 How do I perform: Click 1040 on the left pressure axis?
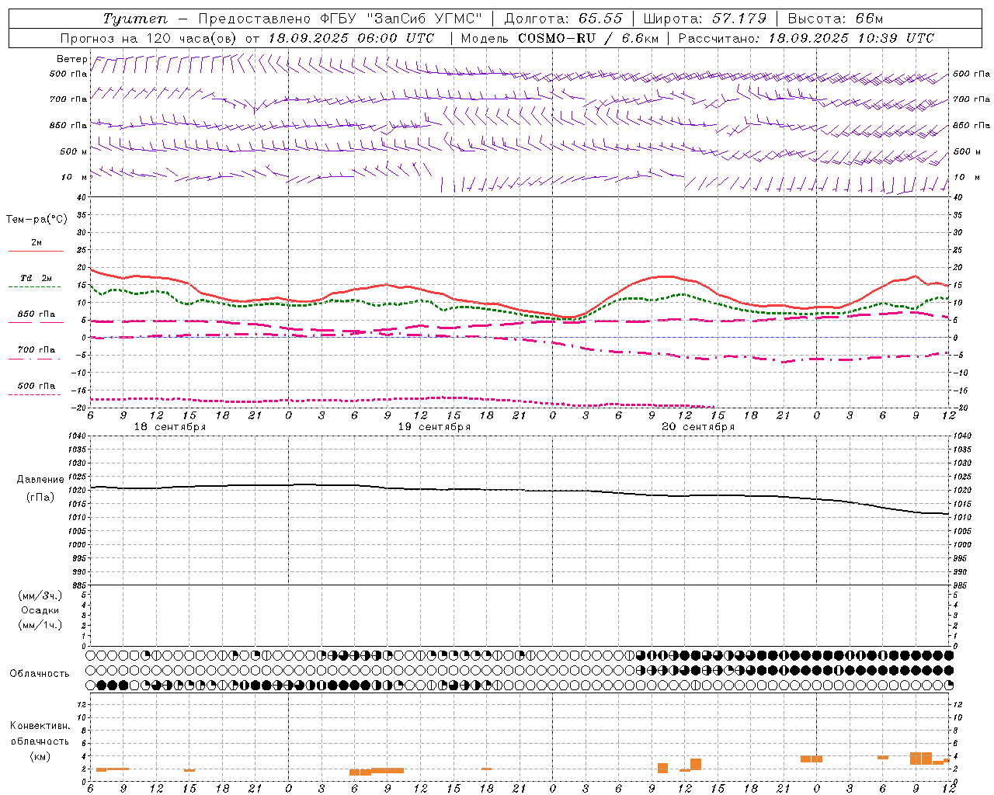pos(77,436)
